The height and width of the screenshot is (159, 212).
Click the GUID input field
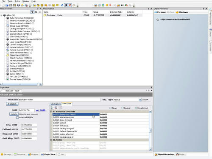point(26,110)
